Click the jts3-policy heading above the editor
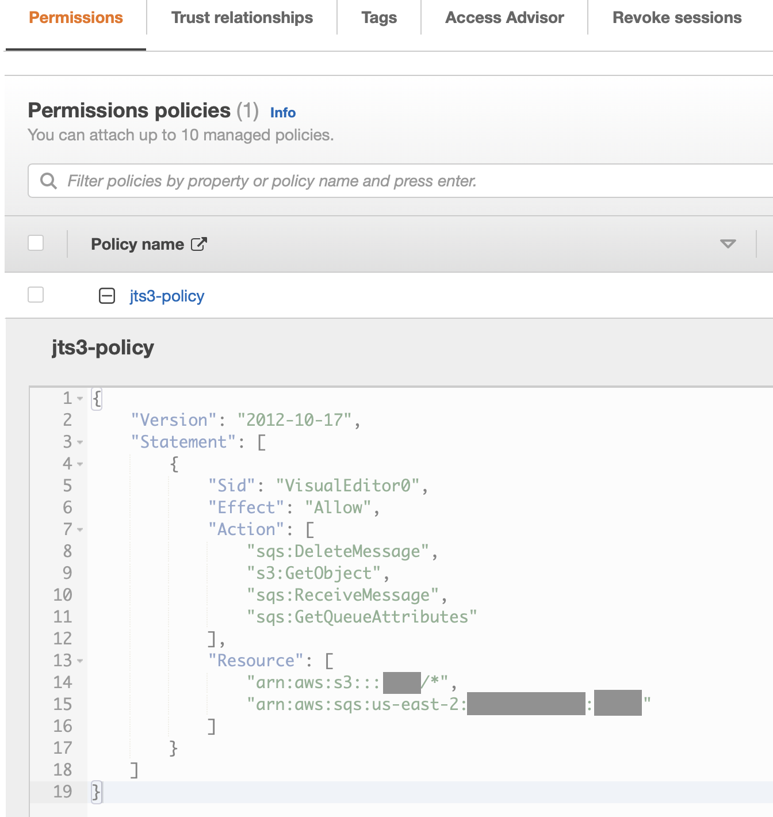The height and width of the screenshot is (817, 773). coord(103,348)
